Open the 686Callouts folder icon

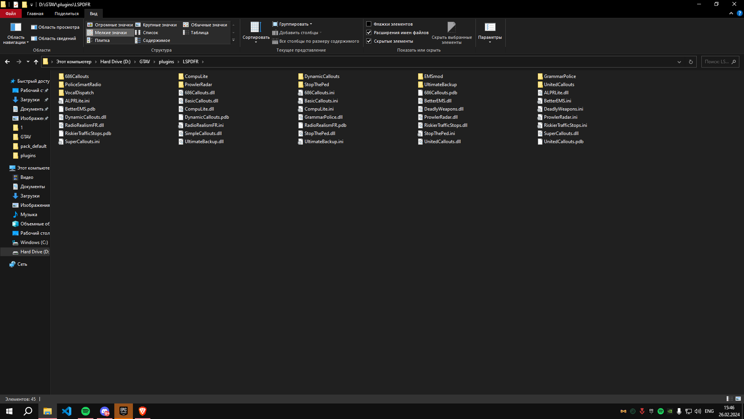tap(61, 76)
